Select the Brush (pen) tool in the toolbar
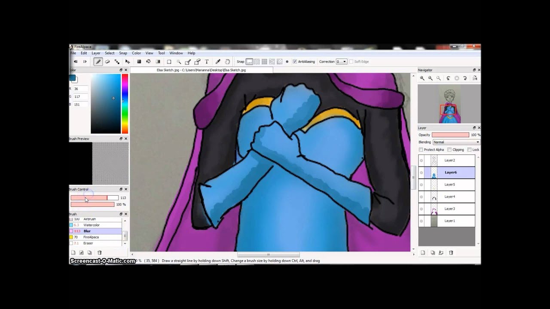Viewport: 550px width, 309px height. pyautogui.click(x=98, y=61)
